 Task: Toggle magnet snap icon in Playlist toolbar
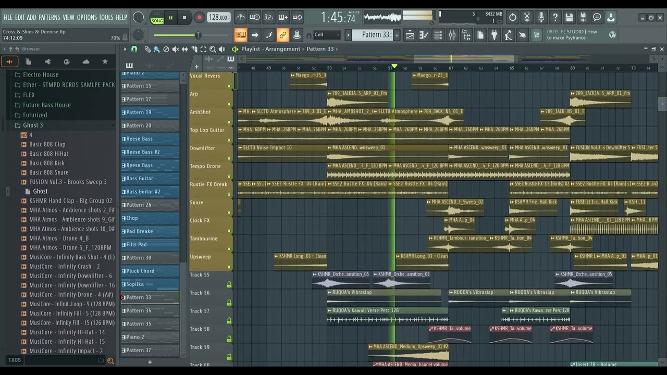click(x=134, y=49)
